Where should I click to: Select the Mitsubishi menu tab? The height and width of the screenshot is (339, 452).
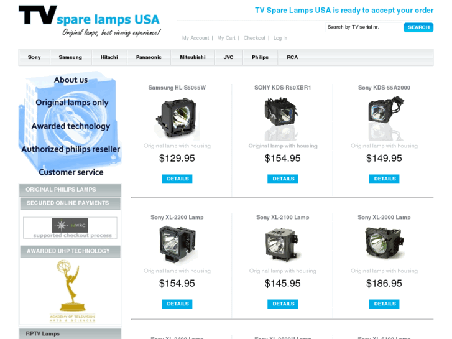(193, 57)
